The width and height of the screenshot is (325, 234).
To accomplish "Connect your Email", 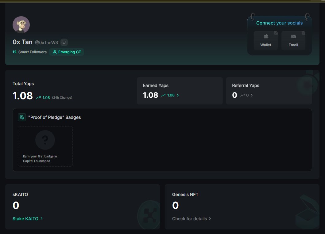I will pos(293,40).
